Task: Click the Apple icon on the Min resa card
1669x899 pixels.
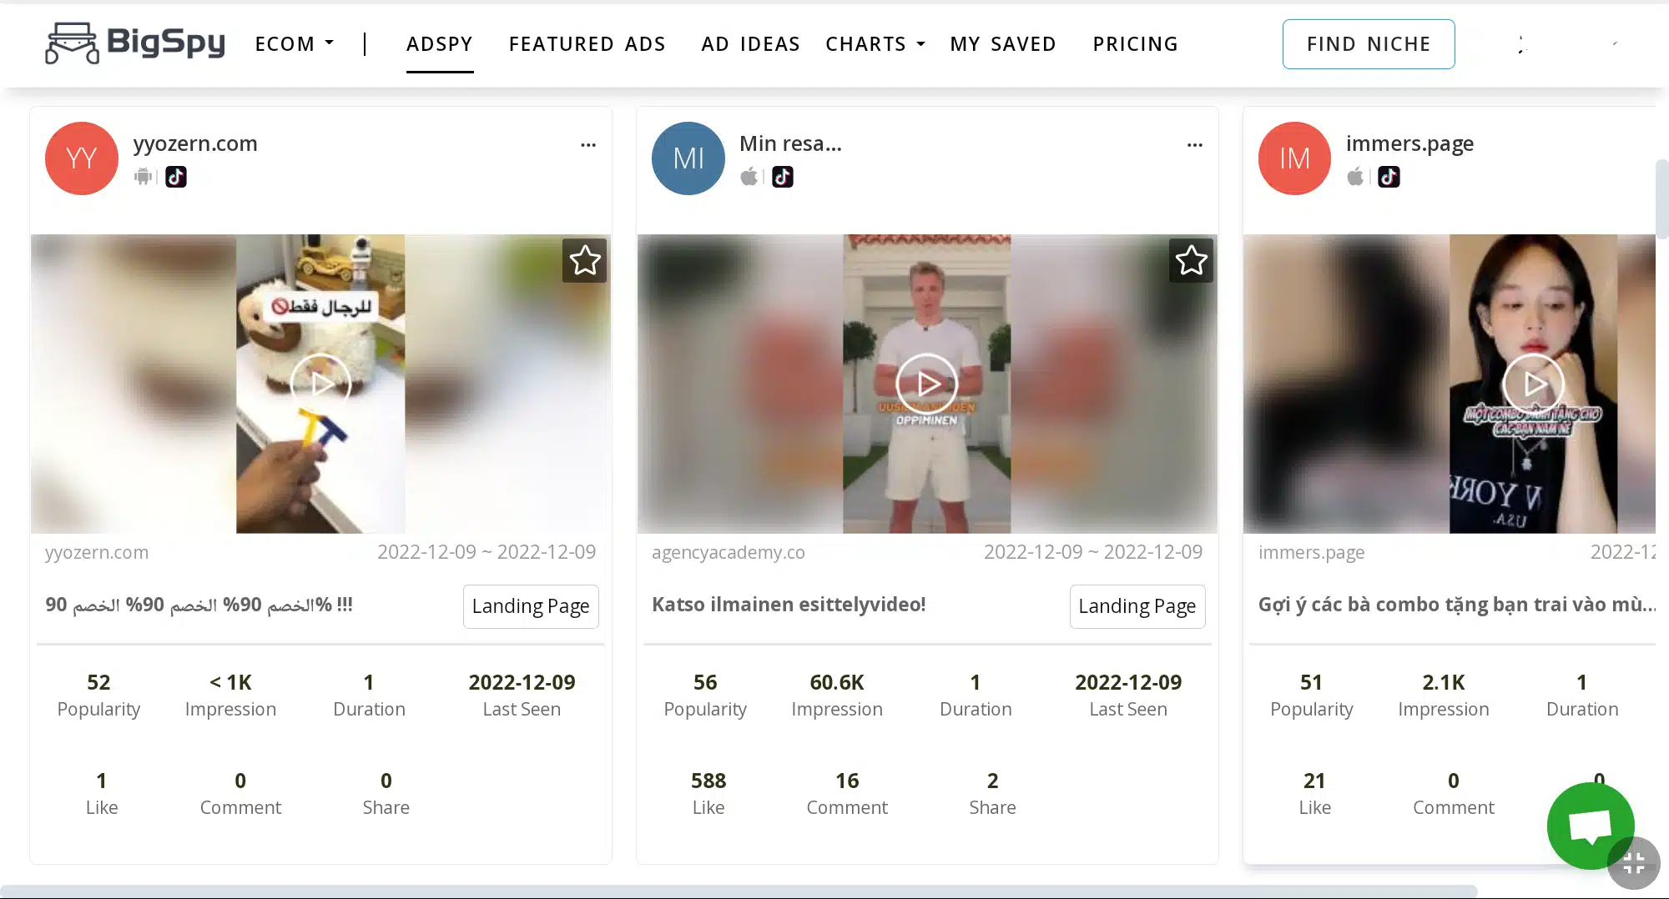Action: click(749, 177)
